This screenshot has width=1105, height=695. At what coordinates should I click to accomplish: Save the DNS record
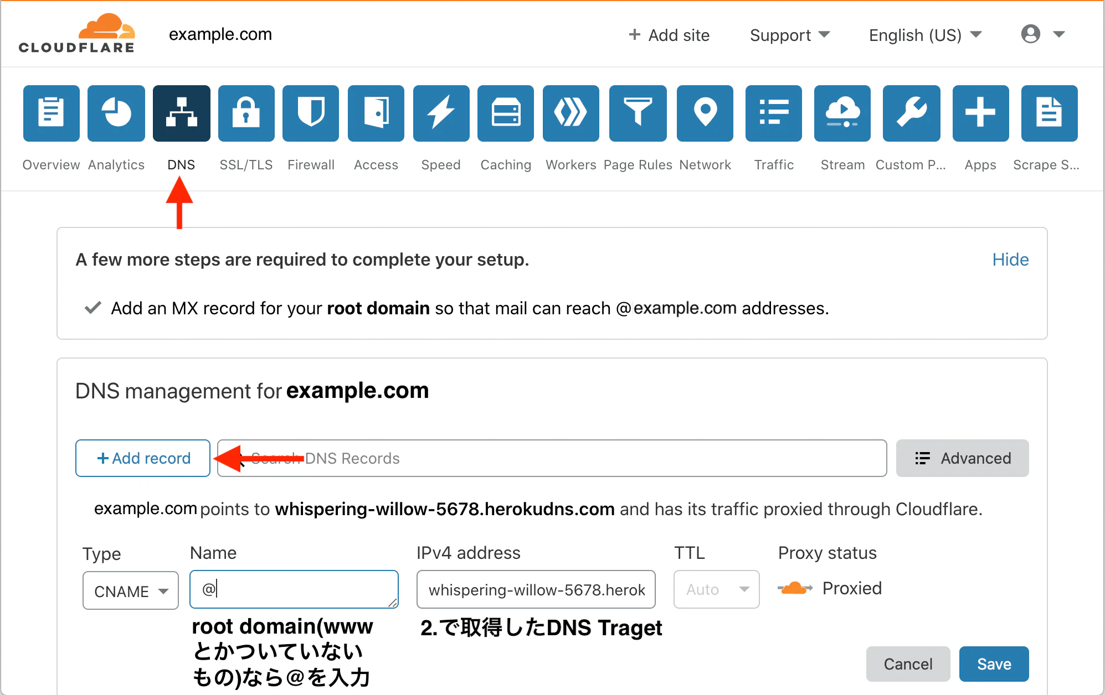tap(994, 664)
